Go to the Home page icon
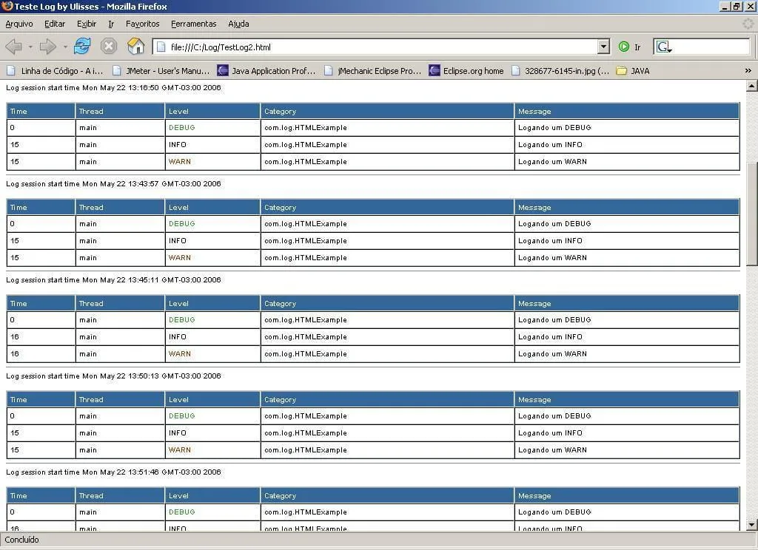This screenshot has height=550, width=758. 135,47
